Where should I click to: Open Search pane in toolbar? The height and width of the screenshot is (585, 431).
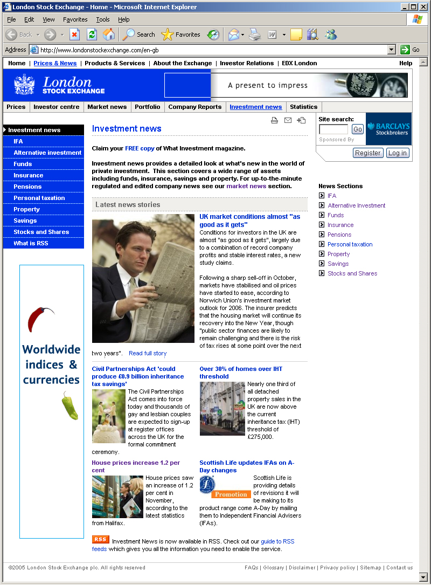[138, 35]
